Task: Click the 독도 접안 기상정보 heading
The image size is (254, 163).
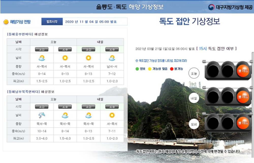Action: pyautogui.click(x=188, y=22)
